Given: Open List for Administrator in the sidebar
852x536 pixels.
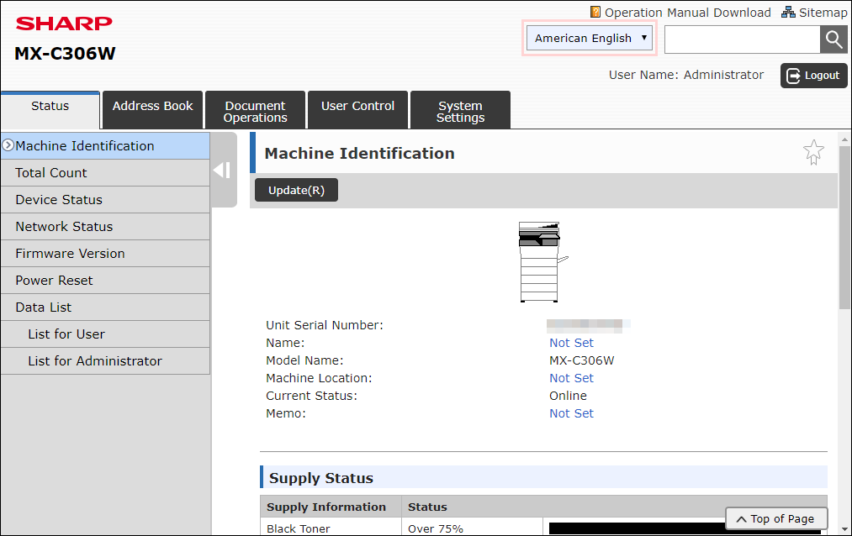Looking at the screenshot, I should coord(105,360).
